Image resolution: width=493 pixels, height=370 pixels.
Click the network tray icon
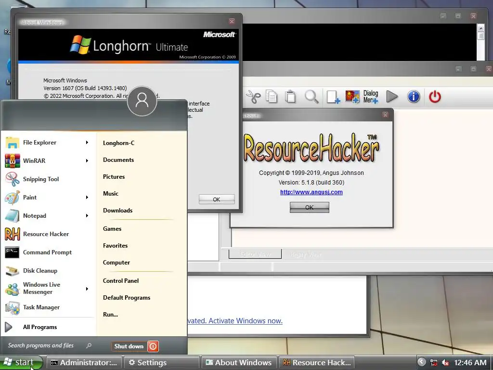pos(434,363)
